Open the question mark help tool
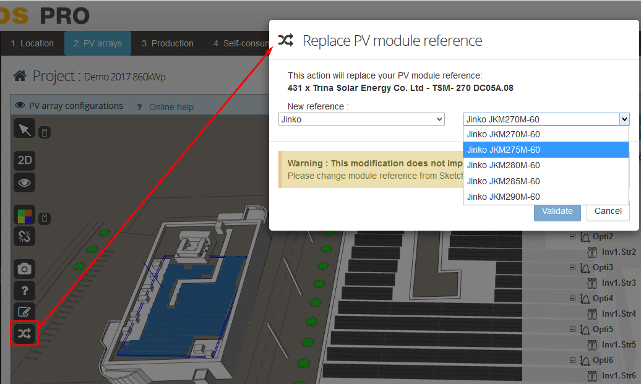 pyautogui.click(x=24, y=291)
